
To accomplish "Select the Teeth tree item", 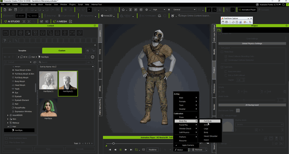I will (x=17, y=89).
